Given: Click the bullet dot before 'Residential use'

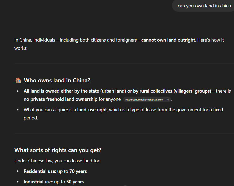Looking at the screenshot, I should click(x=18, y=171).
